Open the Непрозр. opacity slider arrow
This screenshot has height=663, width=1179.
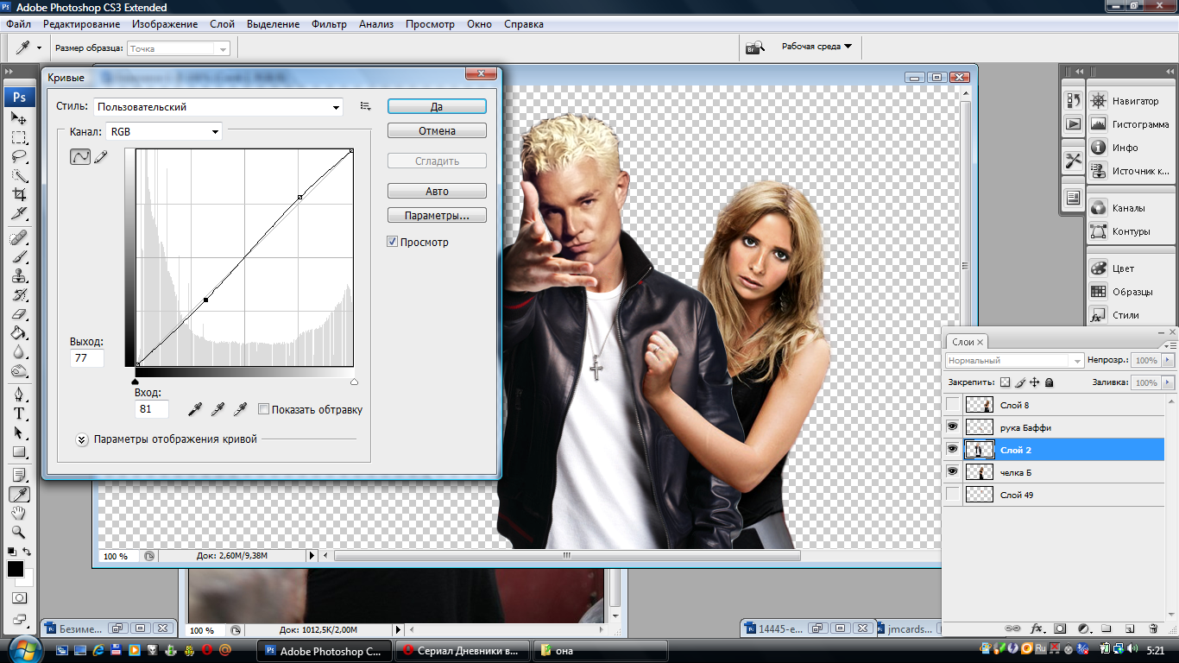pyautogui.click(x=1169, y=360)
